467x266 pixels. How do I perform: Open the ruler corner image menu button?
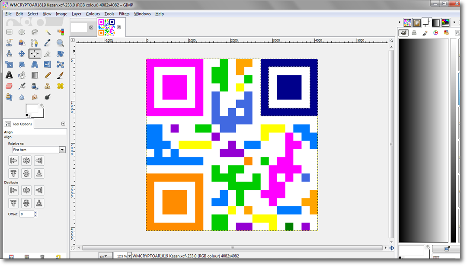pyautogui.click(x=73, y=40)
